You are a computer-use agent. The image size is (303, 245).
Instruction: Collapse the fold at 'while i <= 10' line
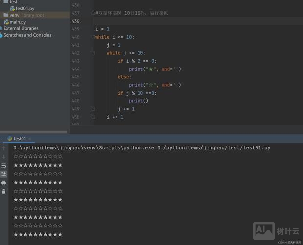click(x=93, y=37)
